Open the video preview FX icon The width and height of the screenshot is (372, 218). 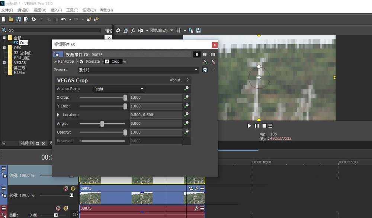(x=133, y=30)
